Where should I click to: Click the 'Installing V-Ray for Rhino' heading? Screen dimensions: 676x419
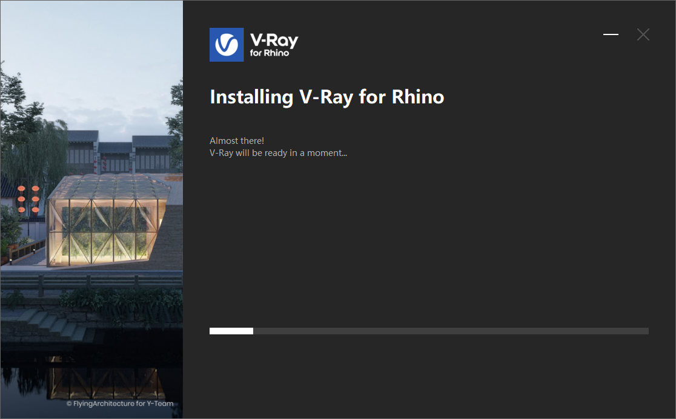pos(326,97)
